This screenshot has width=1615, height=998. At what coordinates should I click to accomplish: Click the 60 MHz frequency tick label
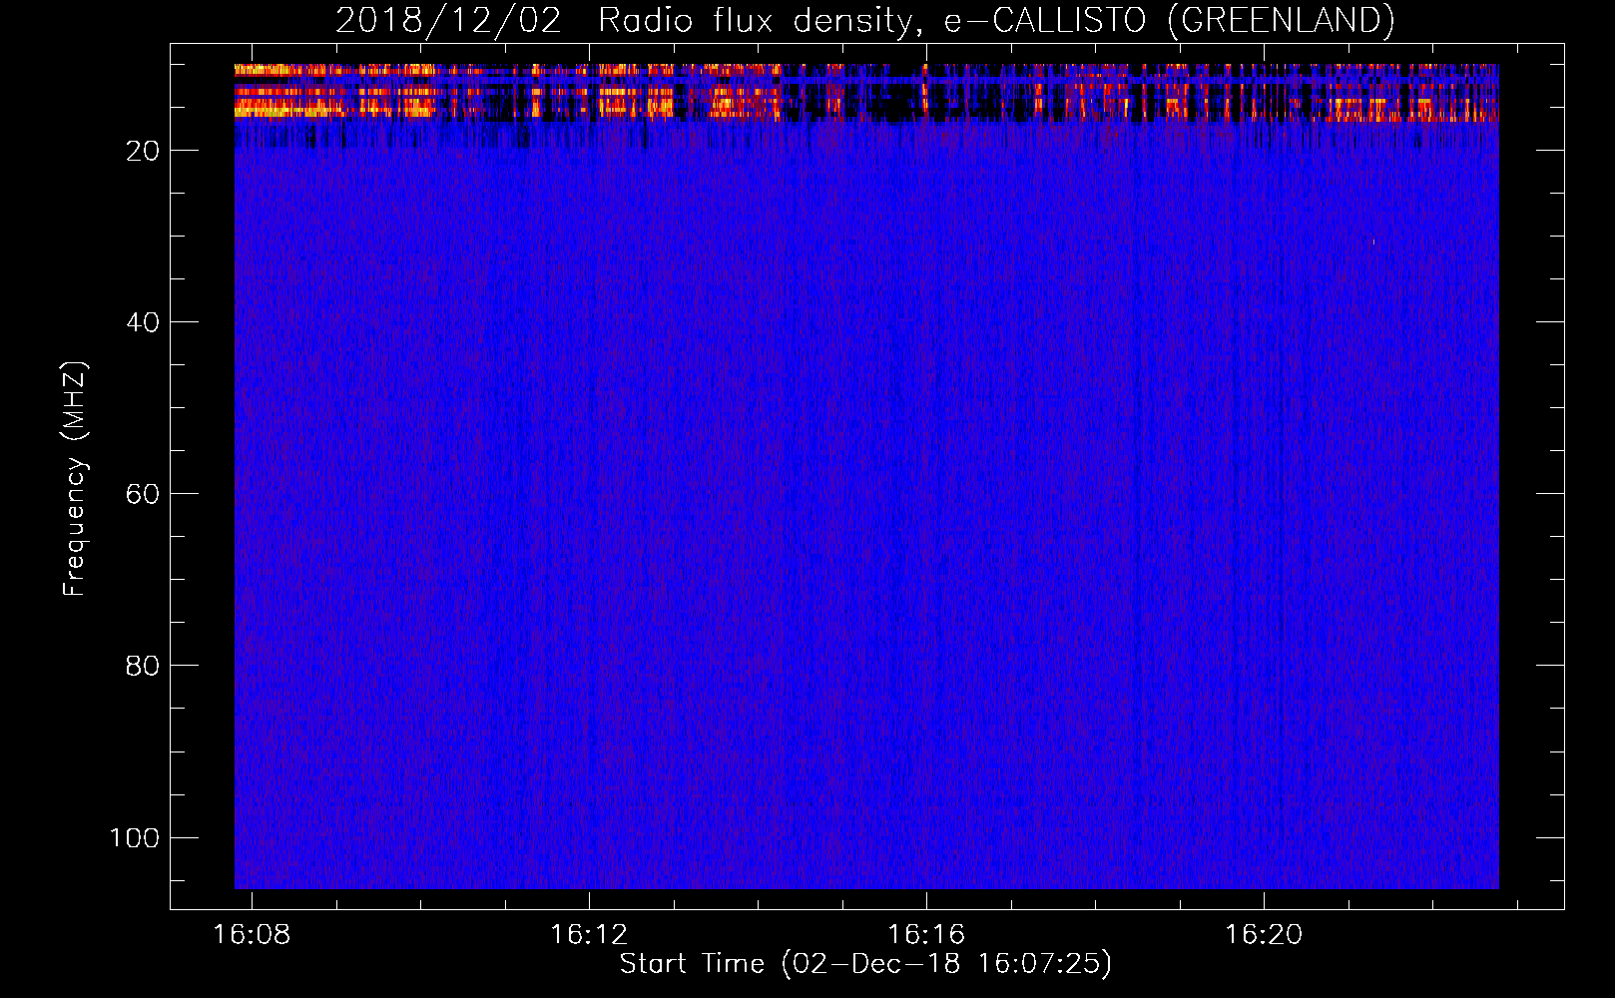(143, 494)
